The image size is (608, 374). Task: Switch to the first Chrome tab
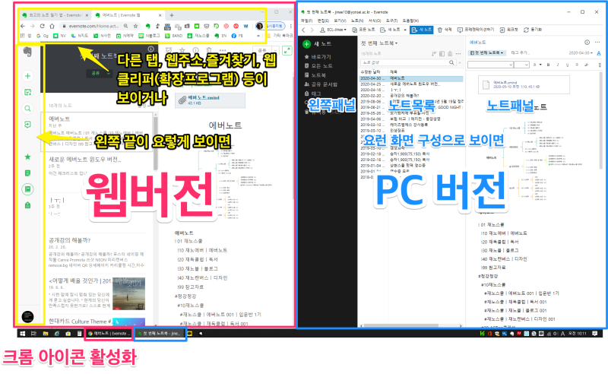tap(55, 15)
